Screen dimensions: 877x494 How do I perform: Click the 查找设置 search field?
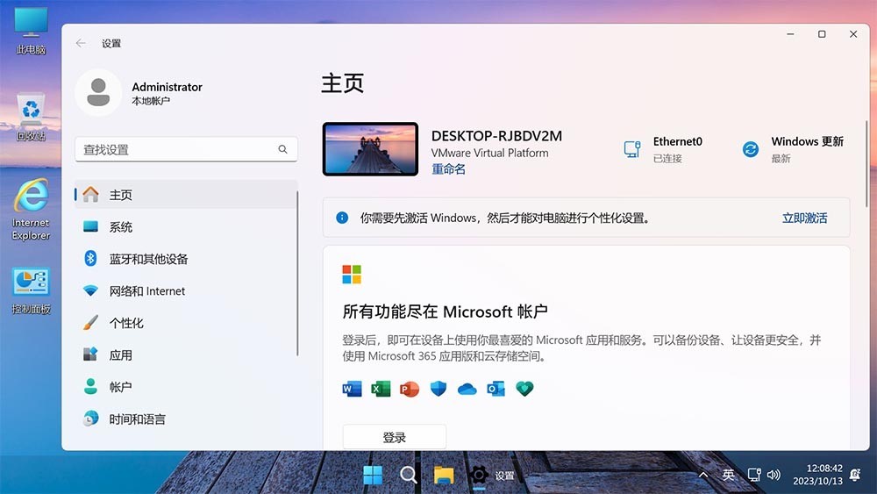tap(175, 150)
